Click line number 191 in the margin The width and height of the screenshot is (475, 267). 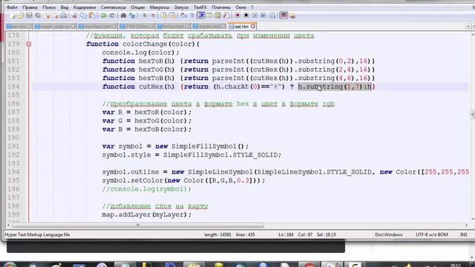[13, 146]
